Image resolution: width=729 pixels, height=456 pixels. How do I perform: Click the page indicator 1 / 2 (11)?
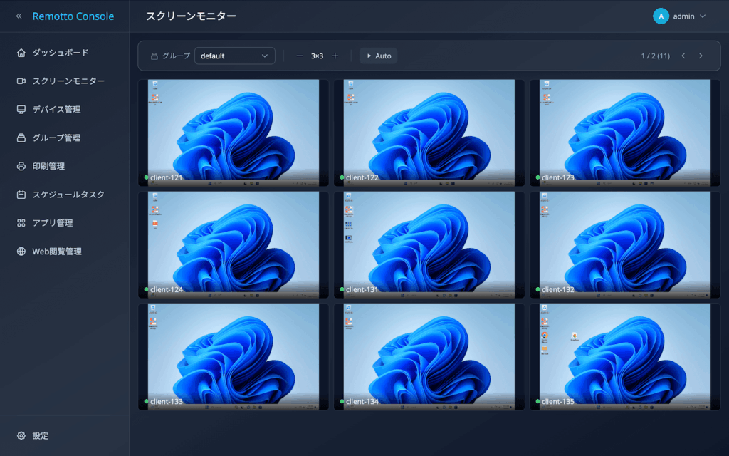point(656,56)
